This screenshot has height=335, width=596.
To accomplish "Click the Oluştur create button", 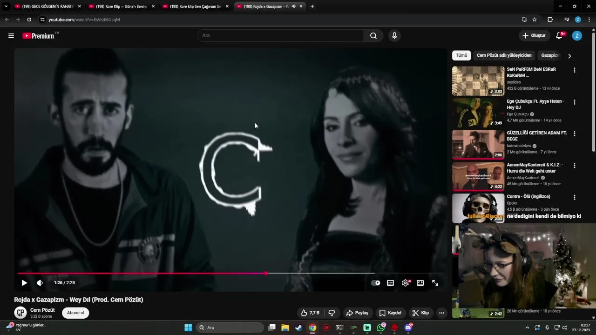I will pyautogui.click(x=534, y=36).
